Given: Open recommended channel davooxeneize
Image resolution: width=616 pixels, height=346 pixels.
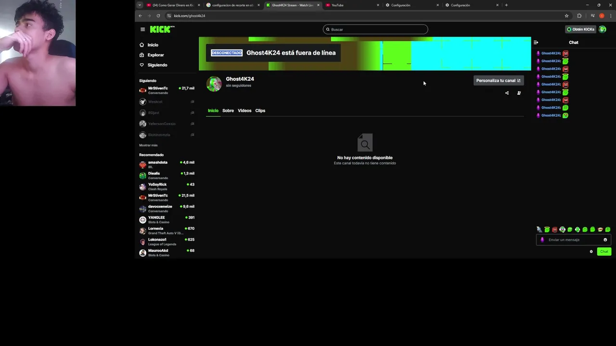Looking at the screenshot, I should [x=167, y=209].
